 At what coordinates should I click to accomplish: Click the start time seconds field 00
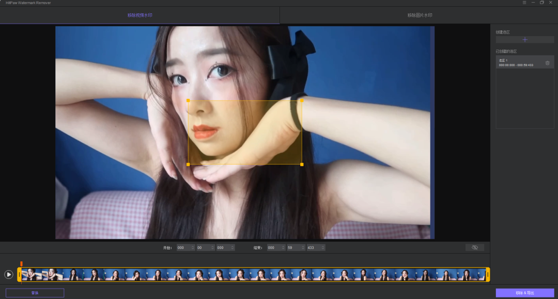(204, 248)
